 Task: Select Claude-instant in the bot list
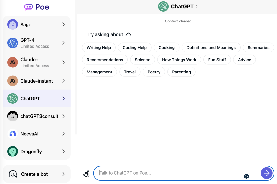tap(37, 81)
